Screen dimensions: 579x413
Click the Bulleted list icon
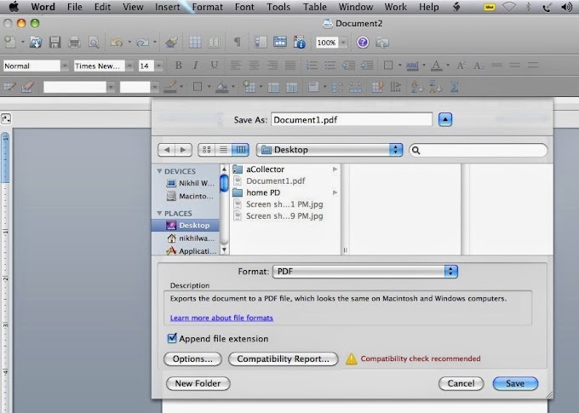tap(330, 66)
